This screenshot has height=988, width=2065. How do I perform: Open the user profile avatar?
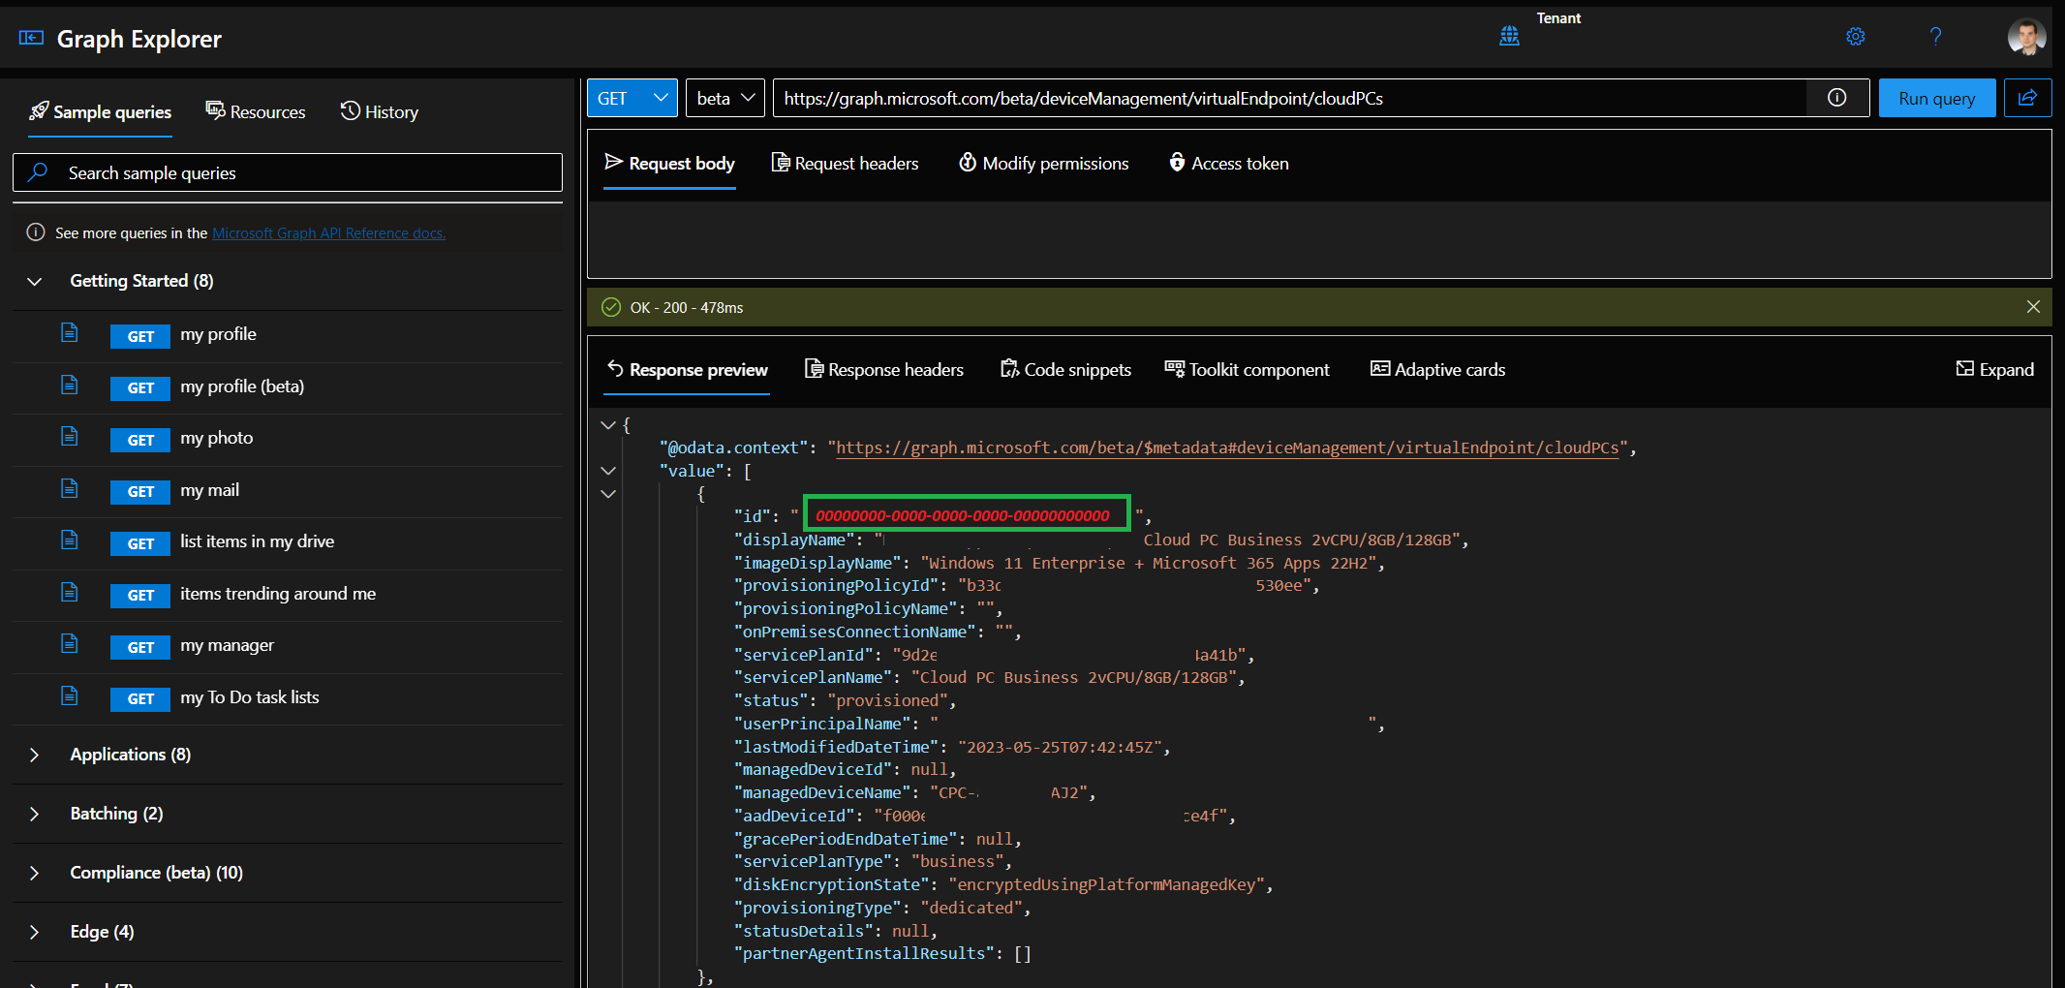point(2025,38)
